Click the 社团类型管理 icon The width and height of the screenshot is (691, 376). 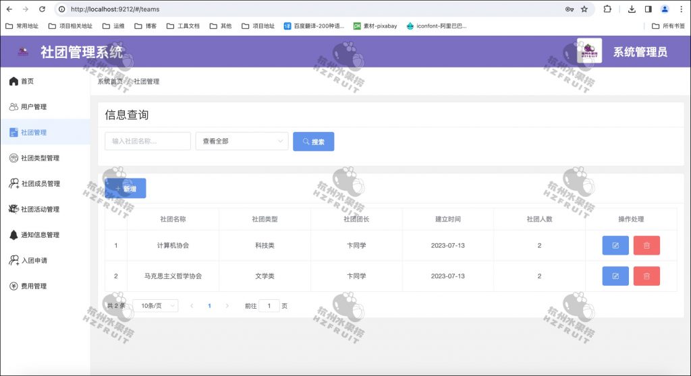13,158
